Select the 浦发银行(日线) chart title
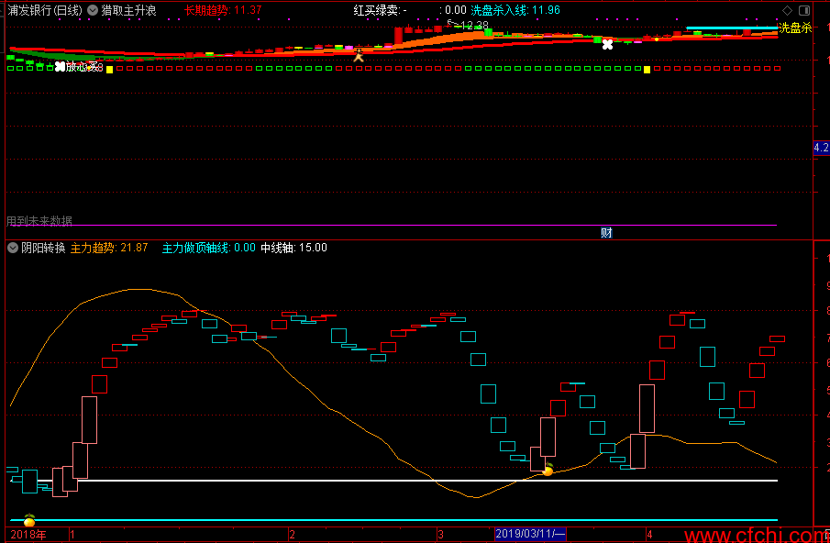 coord(44,10)
